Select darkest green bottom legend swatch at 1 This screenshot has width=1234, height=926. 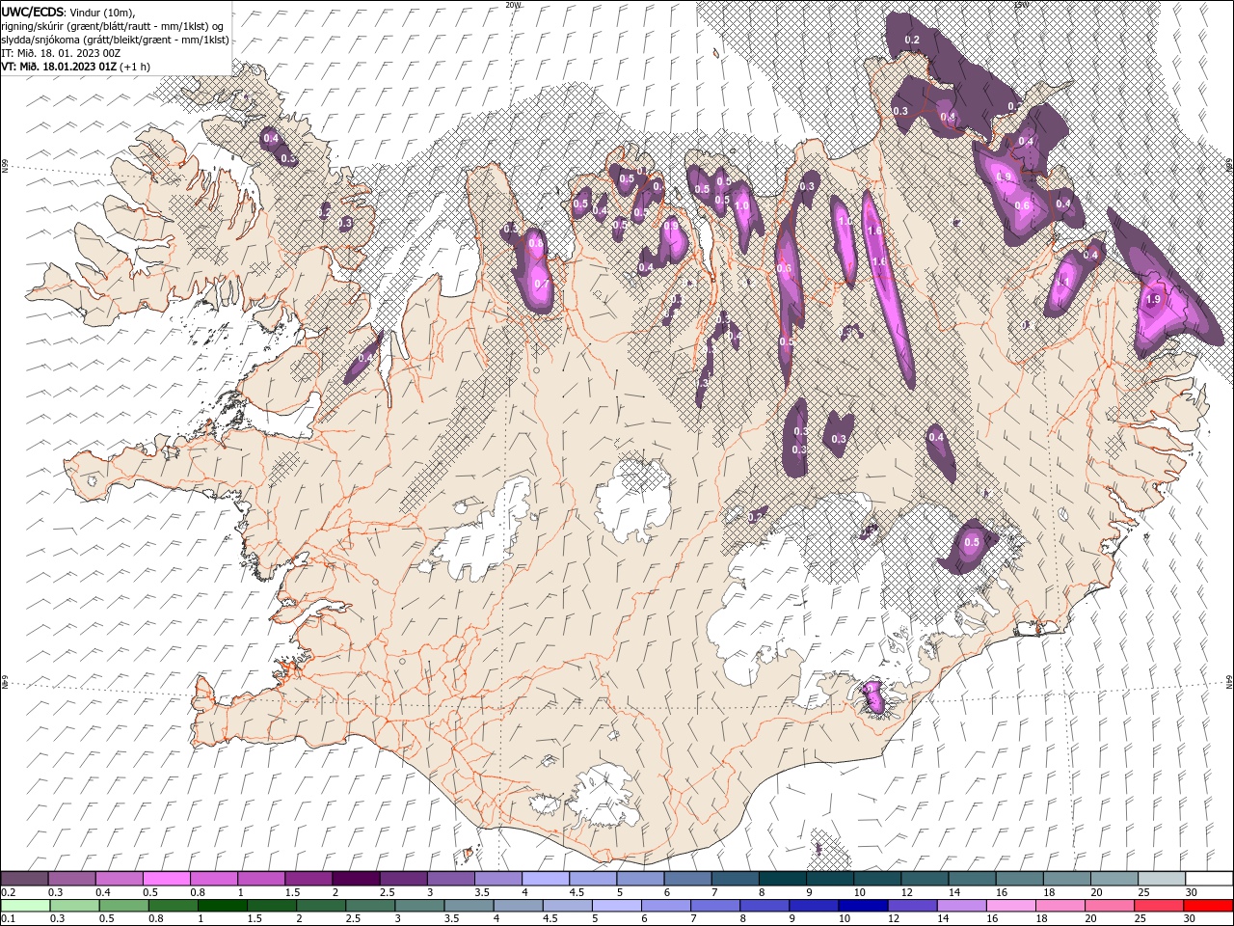pos(222,906)
